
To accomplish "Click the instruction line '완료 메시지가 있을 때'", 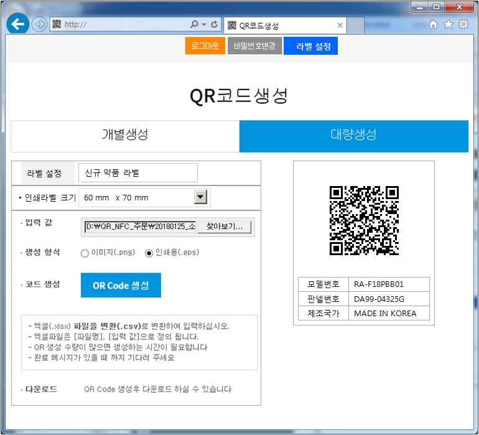I will pos(101,357).
